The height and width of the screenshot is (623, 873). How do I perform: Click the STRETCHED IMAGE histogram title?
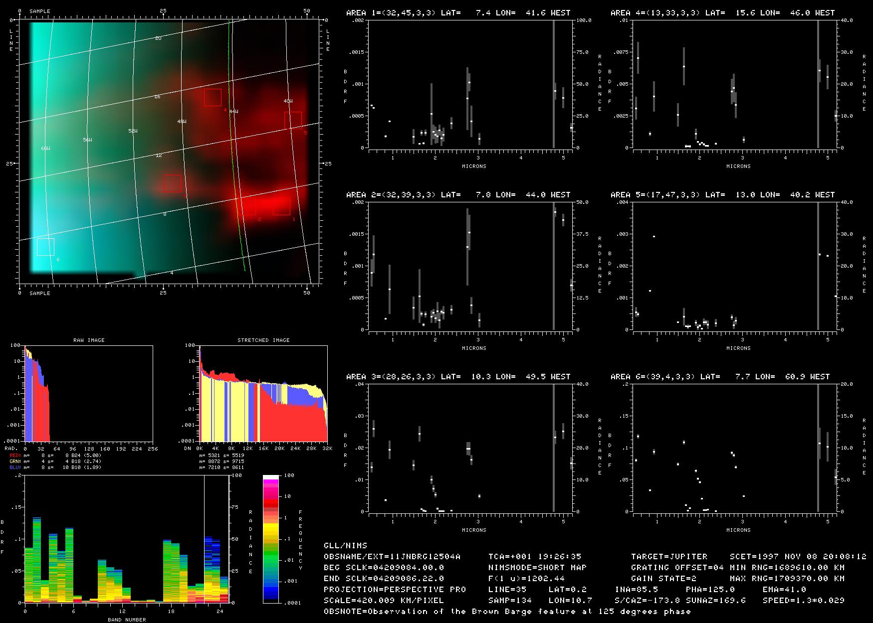[263, 340]
